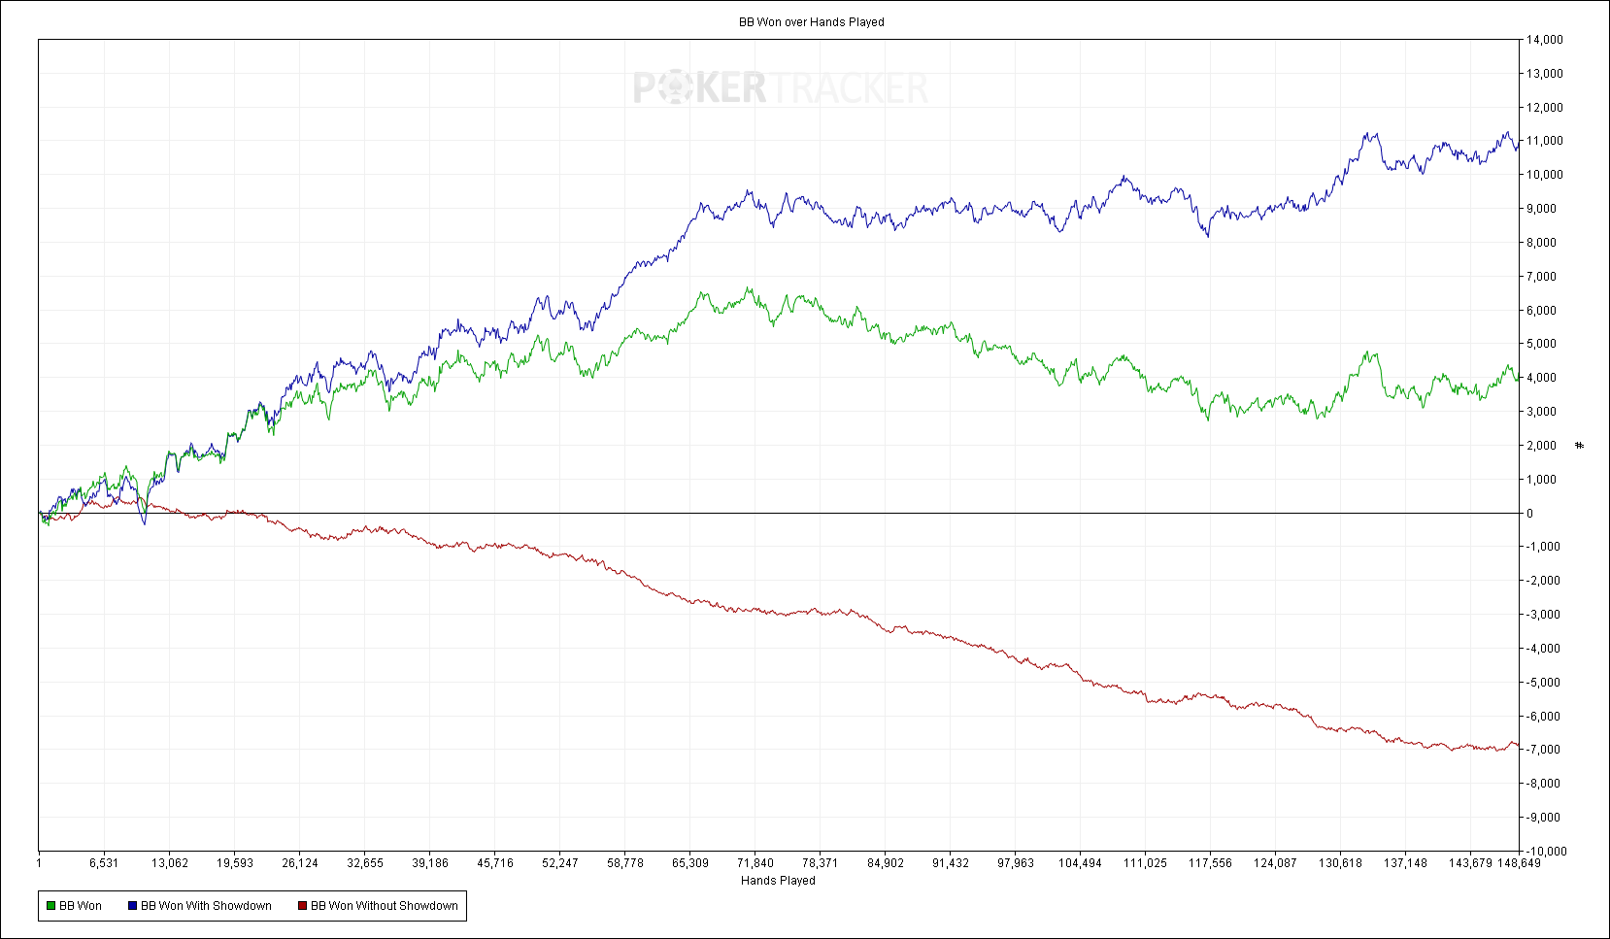Screen dimensions: 1610x939
Task: Click the '-10,000' y-axis value
Action: coord(1547,852)
